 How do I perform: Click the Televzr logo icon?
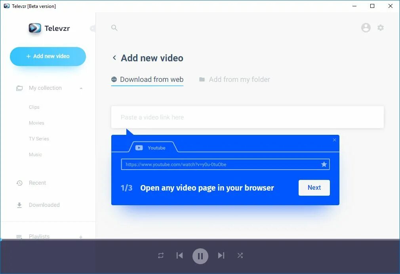[35, 28]
